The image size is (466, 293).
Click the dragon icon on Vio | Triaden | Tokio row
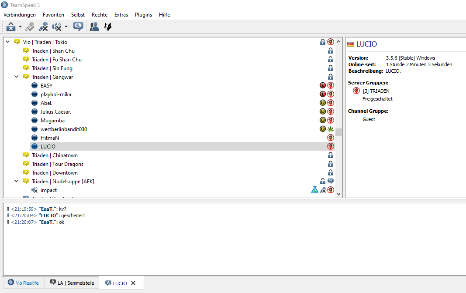click(331, 42)
